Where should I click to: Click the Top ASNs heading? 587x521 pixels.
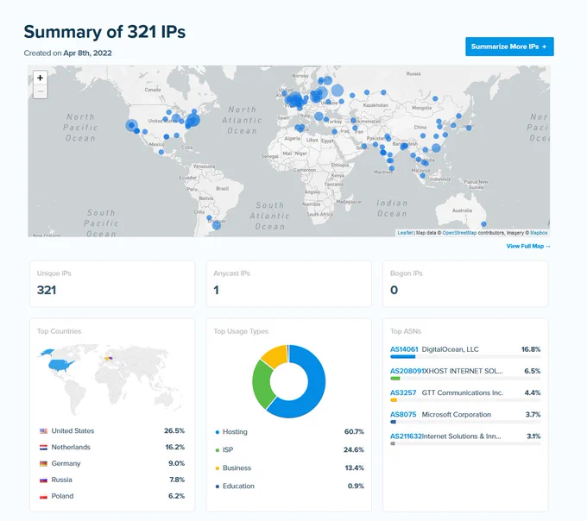tap(406, 331)
